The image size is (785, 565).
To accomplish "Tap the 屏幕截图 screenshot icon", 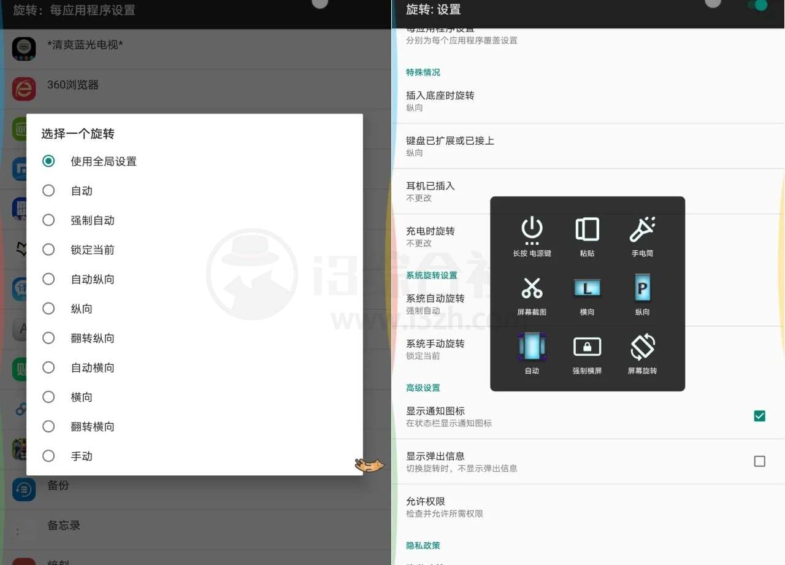I will (x=532, y=288).
